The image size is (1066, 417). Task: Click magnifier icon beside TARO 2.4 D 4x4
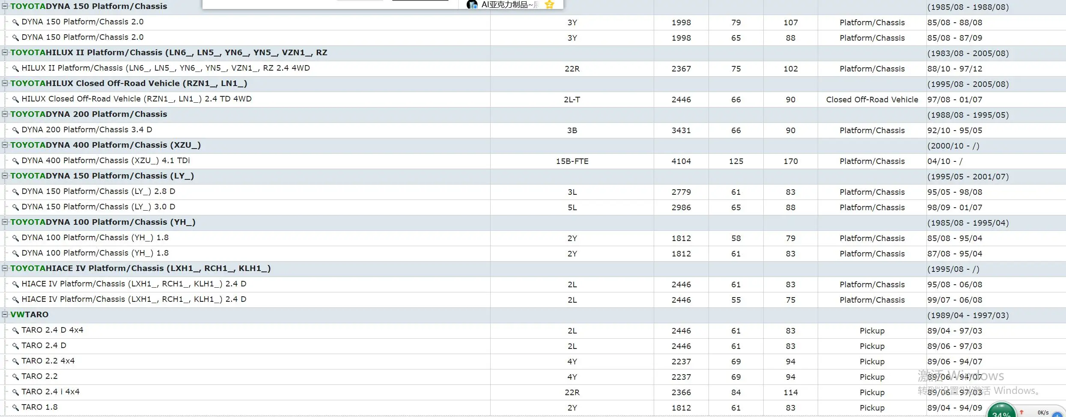15,331
